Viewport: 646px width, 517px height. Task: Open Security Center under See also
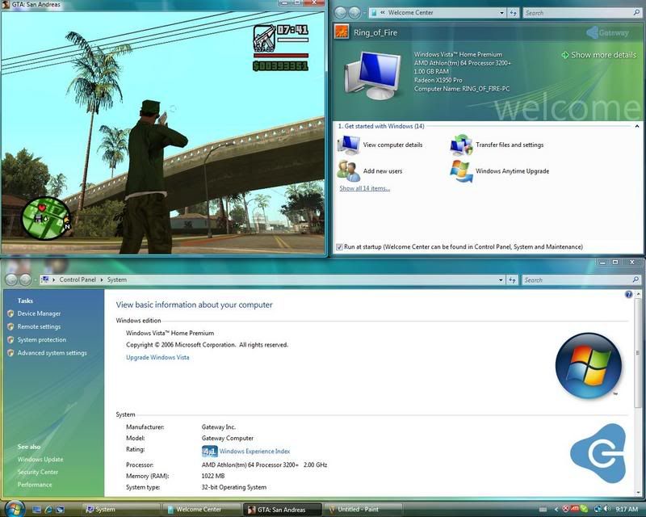click(38, 472)
